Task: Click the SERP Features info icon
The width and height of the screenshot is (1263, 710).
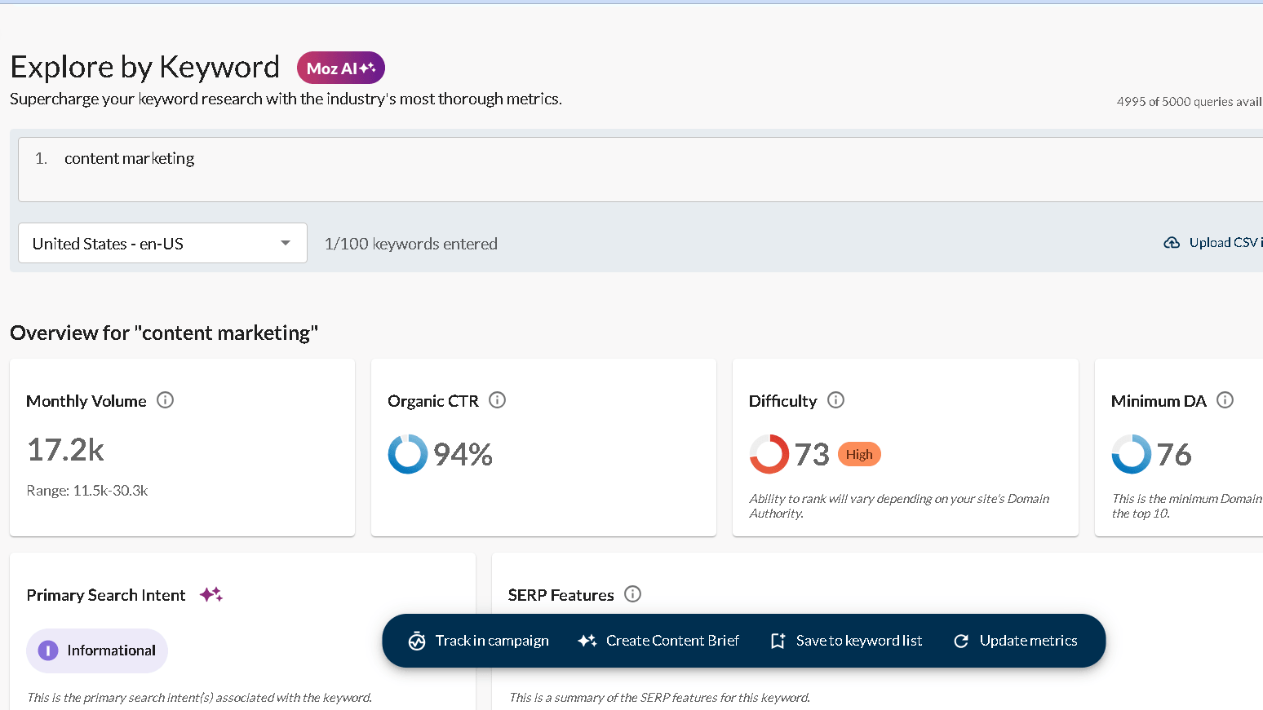Action: coord(632,594)
